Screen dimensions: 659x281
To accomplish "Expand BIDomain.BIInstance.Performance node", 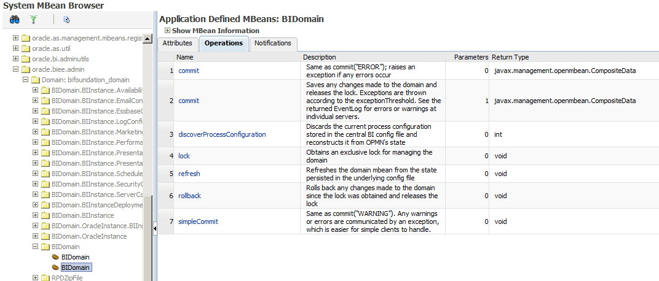I will click(36, 142).
